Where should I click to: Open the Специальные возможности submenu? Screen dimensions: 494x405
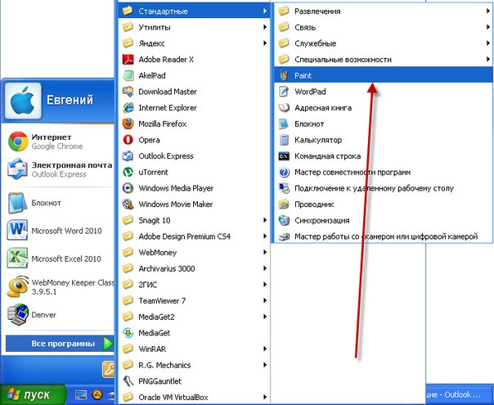click(383, 59)
